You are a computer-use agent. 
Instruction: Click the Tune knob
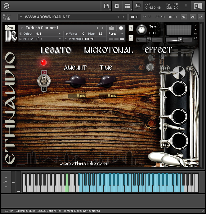pyautogui.click(x=141, y=30)
